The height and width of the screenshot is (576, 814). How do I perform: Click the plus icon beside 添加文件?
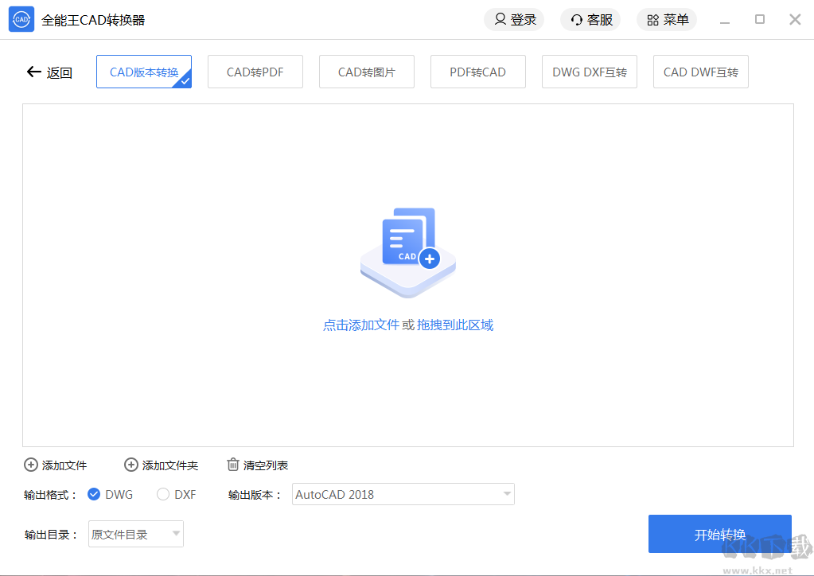[31, 465]
